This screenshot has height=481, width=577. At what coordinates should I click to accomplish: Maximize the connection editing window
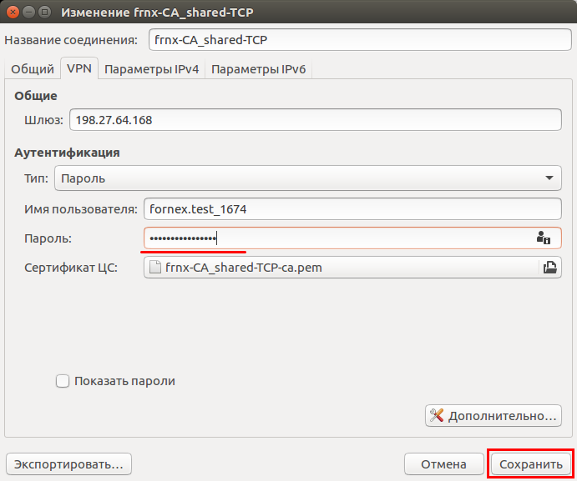pyautogui.click(x=45, y=13)
